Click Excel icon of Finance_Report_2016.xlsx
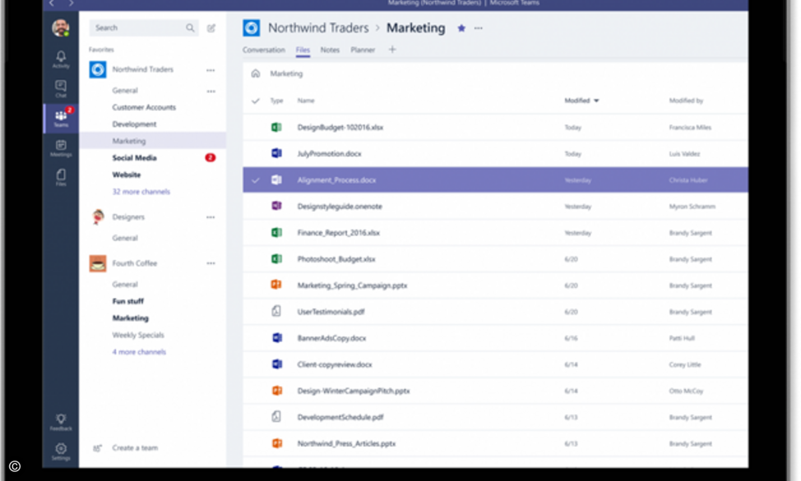The image size is (801, 481). click(276, 232)
